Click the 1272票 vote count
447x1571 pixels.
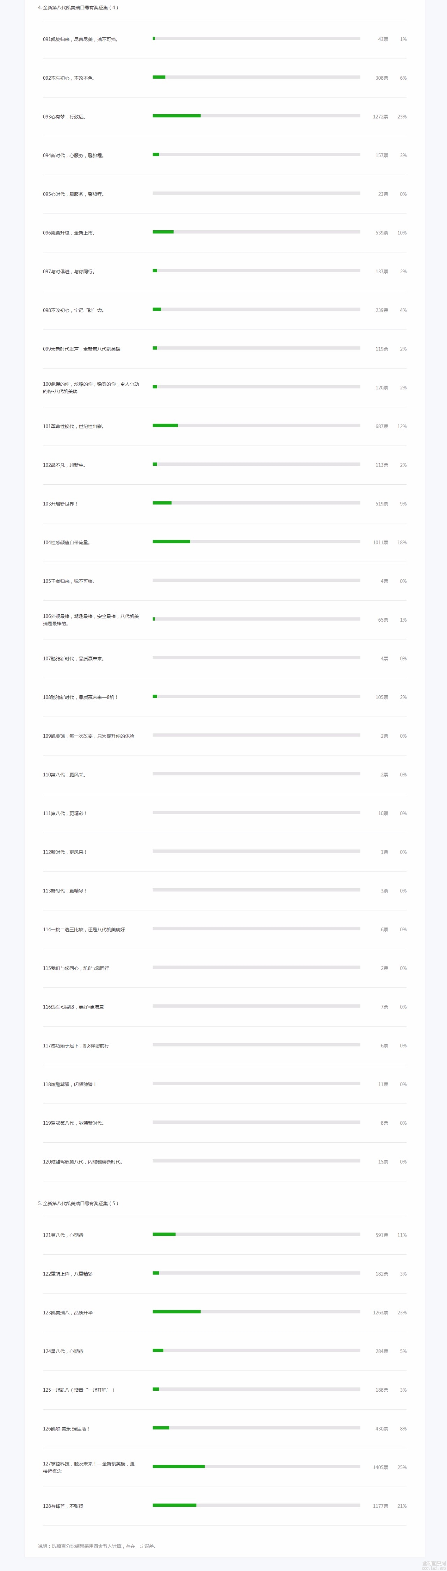tap(381, 116)
